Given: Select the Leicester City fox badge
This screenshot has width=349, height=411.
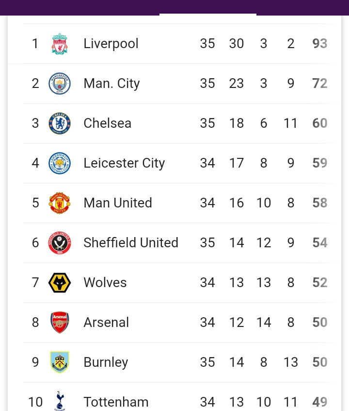Looking at the screenshot, I should (60, 163).
